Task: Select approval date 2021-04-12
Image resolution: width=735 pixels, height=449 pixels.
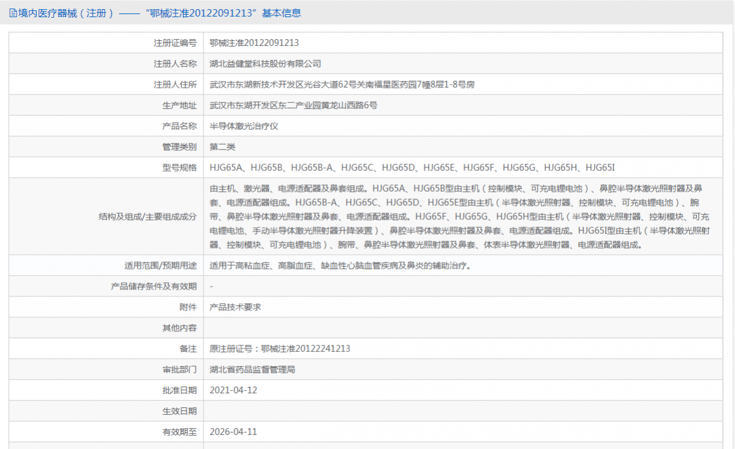Action: 233,390
